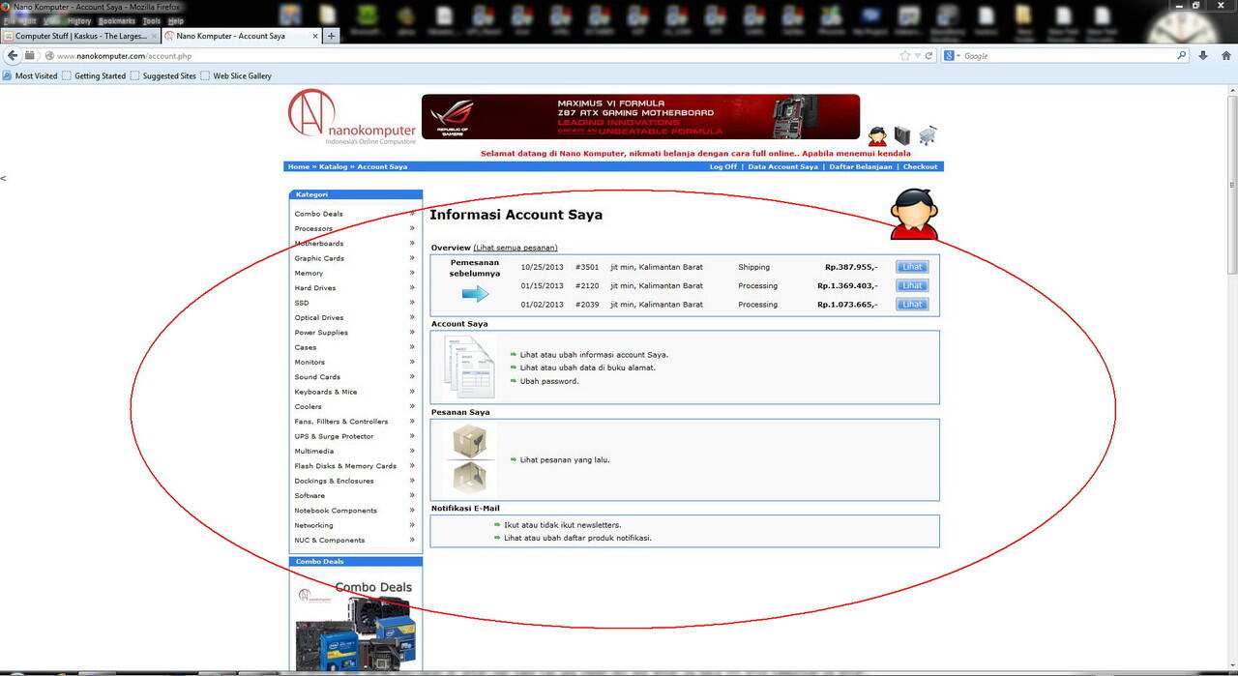The width and height of the screenshot is (1238, 676).
Task: Open Lihat atau ubah daftar produk notifikasi
Action: pos(577,538)
